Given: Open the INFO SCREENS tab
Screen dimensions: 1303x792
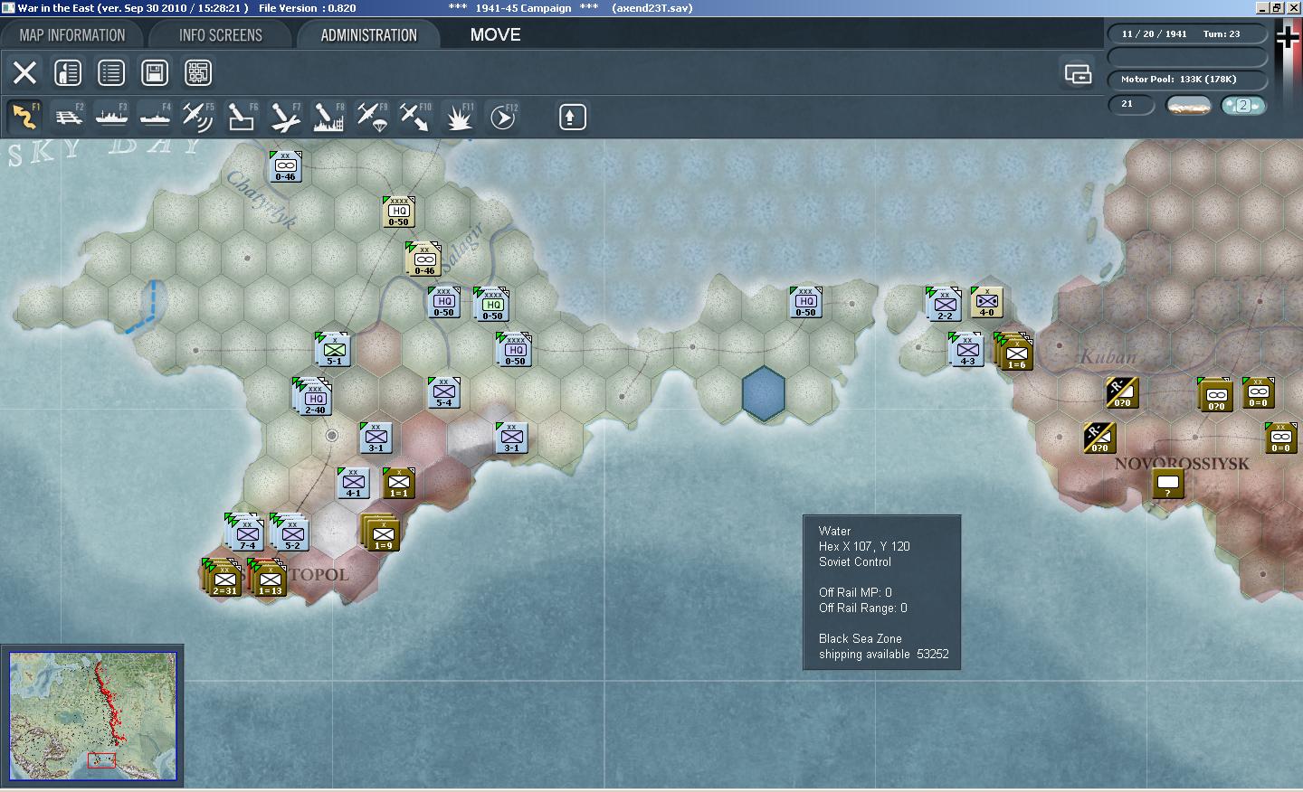Looking at the screenshot, I should [220, 35].
